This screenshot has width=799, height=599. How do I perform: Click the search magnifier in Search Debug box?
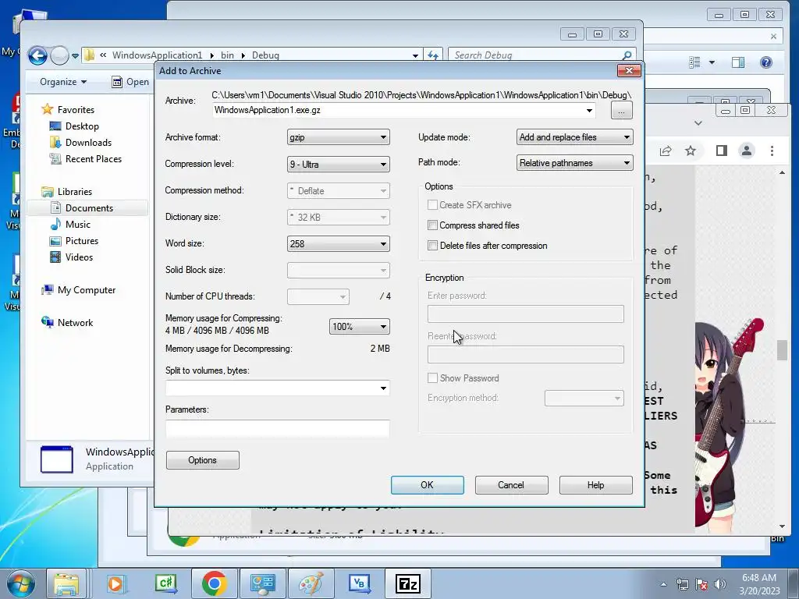click(x=627, y=55)
